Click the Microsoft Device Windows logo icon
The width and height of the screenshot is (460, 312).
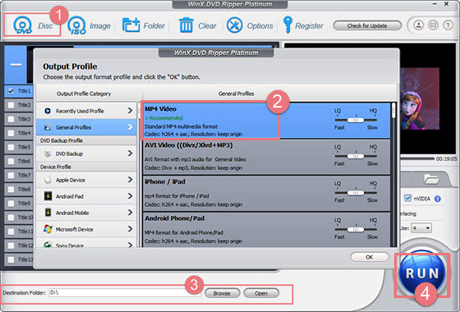48,229
